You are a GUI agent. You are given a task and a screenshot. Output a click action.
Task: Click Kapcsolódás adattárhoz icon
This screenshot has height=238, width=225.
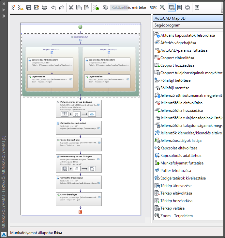tap(157, 155)
